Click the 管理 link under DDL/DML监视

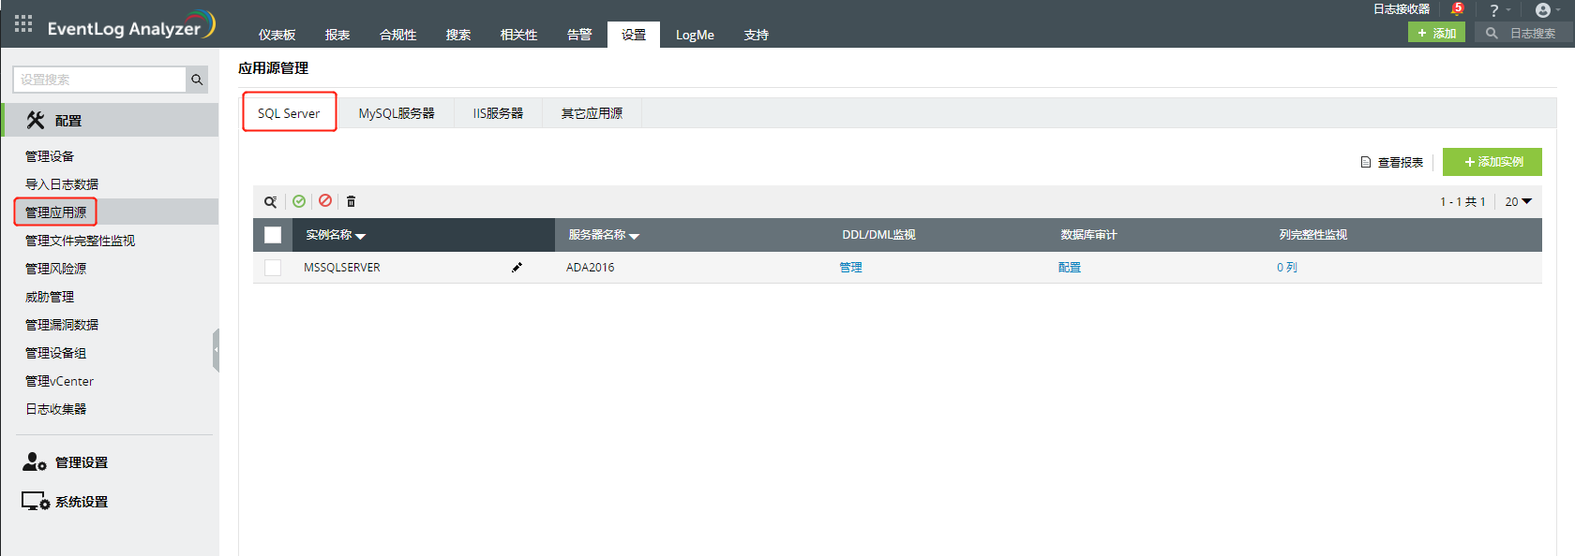pyautogui.click(x=851, y=268)
